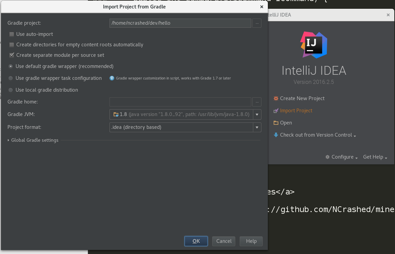Click the Cancel button

click(x=224, y=241)
